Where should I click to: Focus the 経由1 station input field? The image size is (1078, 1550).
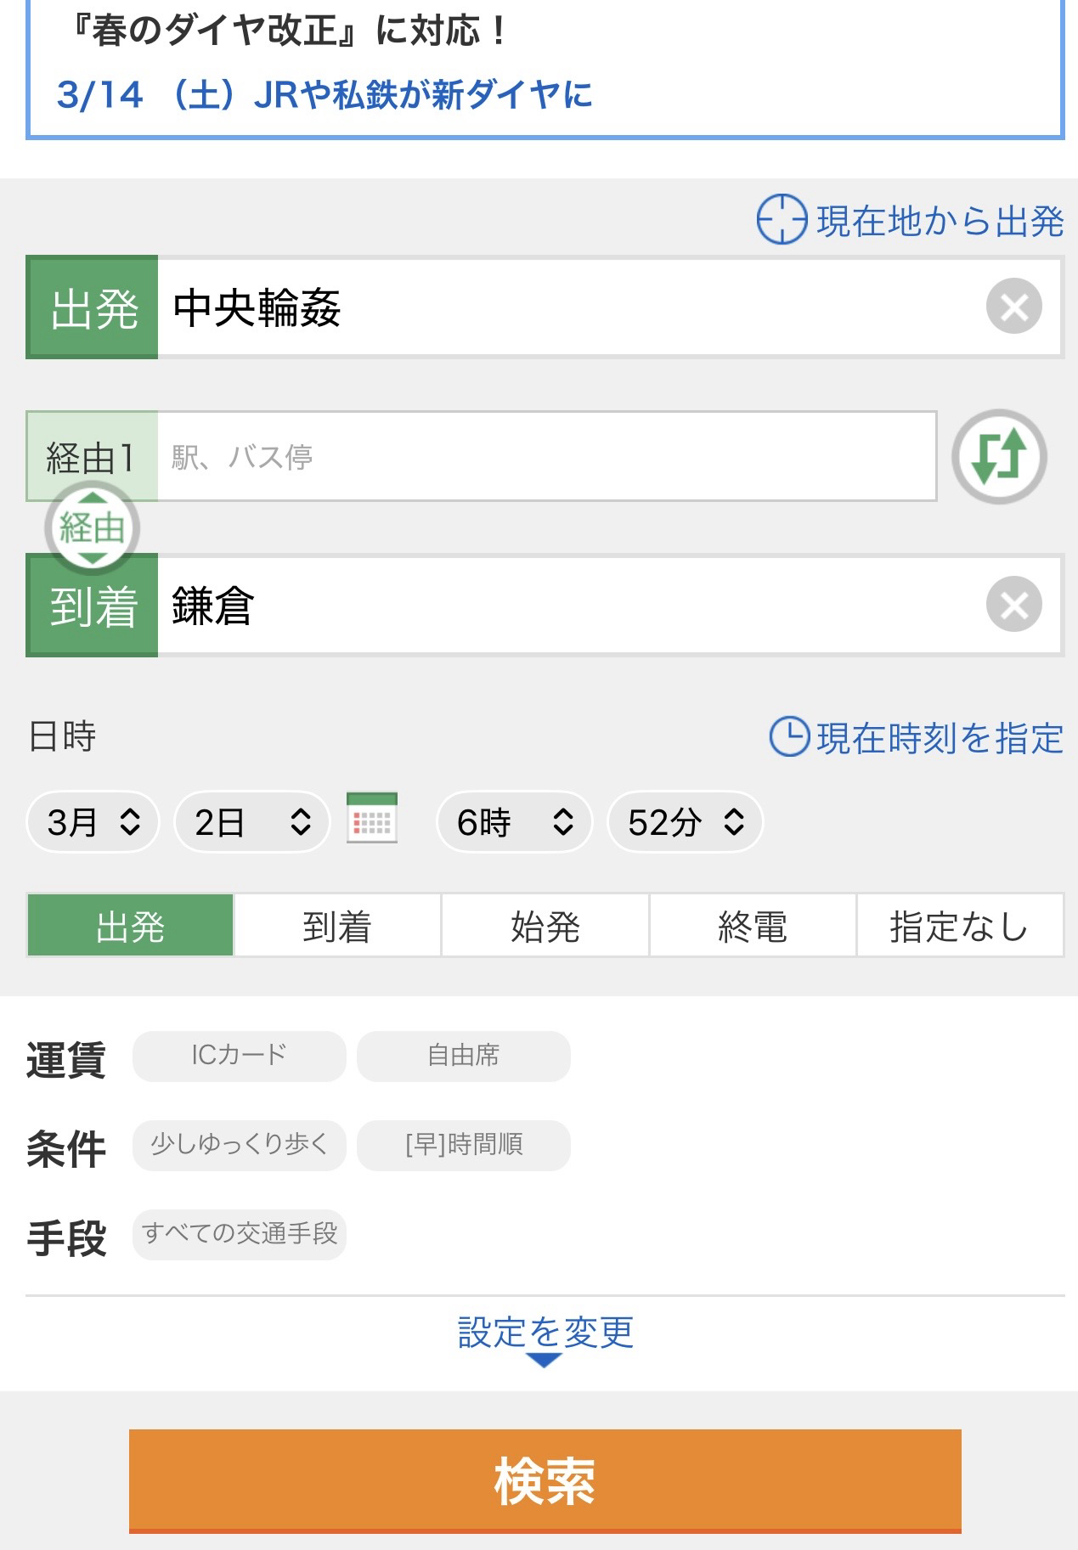pos(546,457)
